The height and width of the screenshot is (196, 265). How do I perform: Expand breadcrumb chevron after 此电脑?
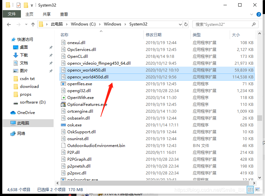67,24
